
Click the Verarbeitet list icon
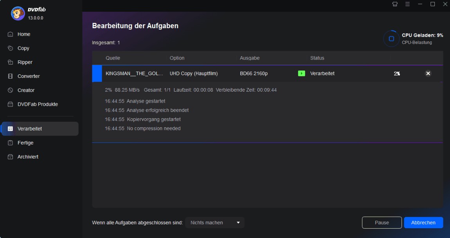pyautogui.click(x=10, y=129)
